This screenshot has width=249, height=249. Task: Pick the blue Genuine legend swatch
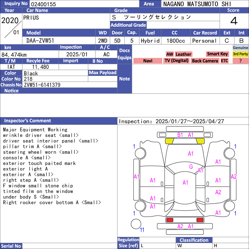coord(241,48)
